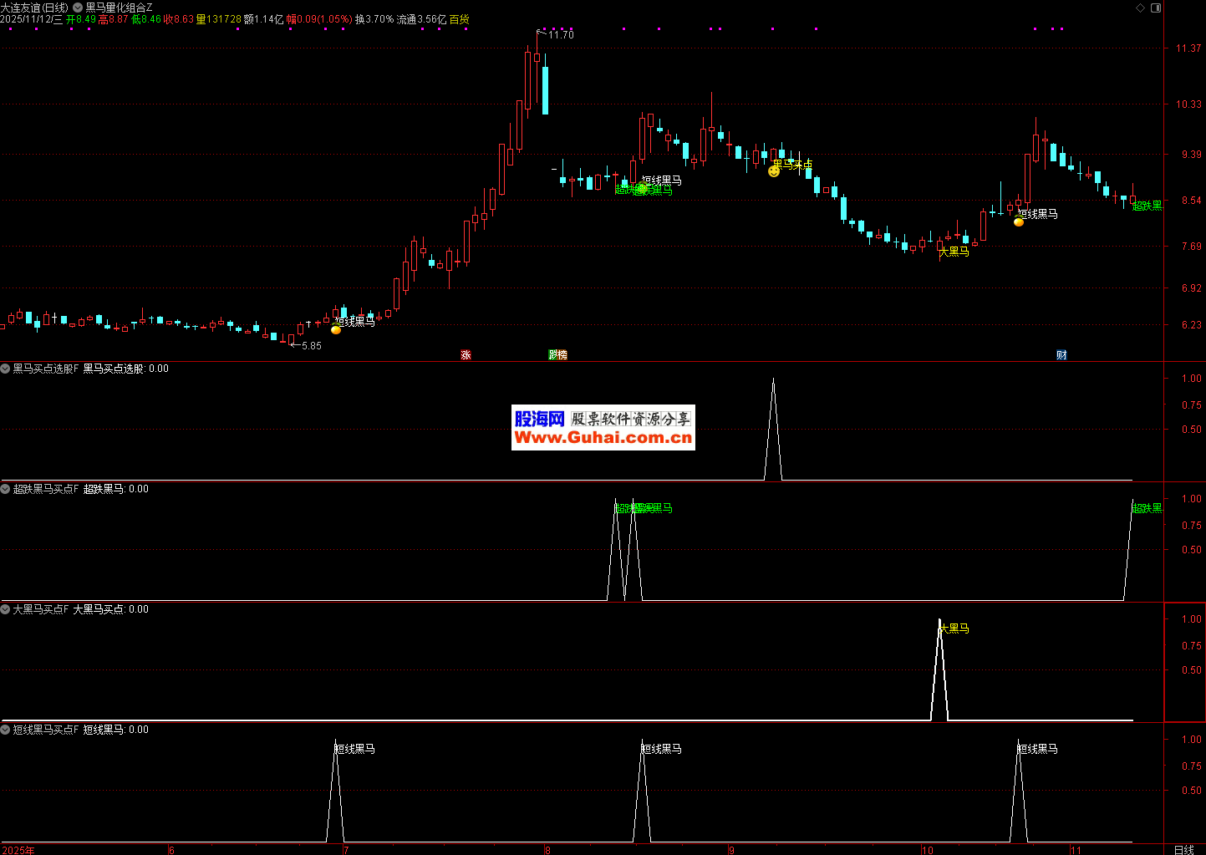Open the 短线黑马买点F indicator dropdown

(x=6, y=730)
